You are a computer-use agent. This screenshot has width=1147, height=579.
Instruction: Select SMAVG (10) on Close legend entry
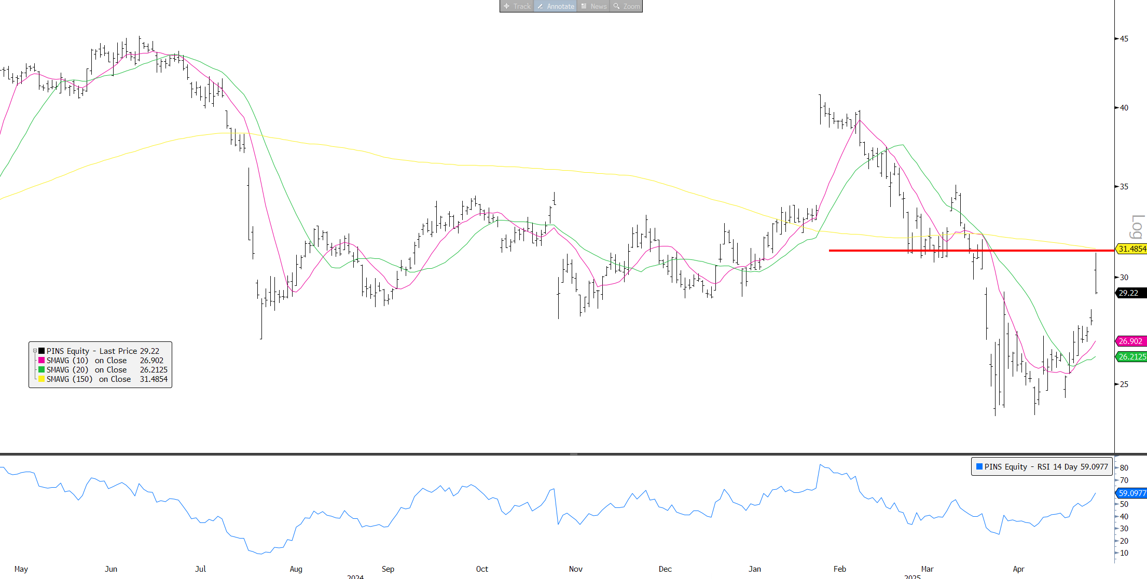[x=86, y=360]
